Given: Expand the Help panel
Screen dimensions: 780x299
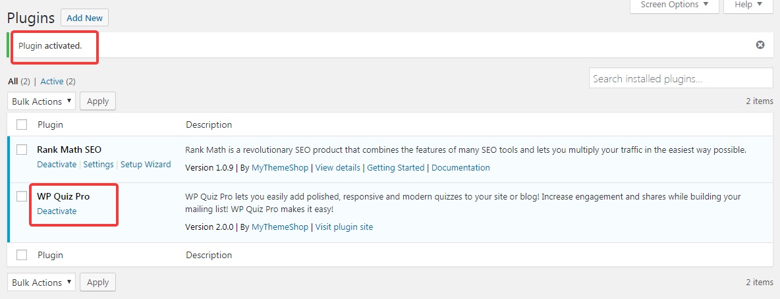Looking at the screenshot, I should (x=748, y=5).
